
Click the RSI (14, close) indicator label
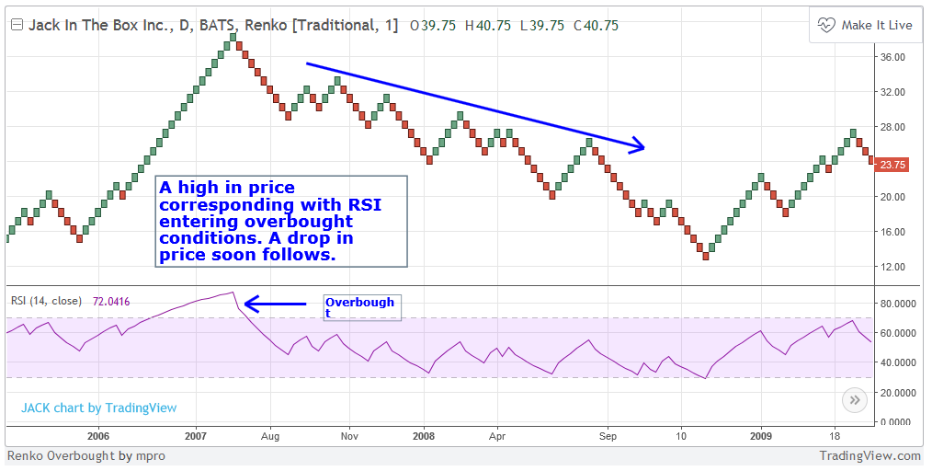[x=46, y=301]
